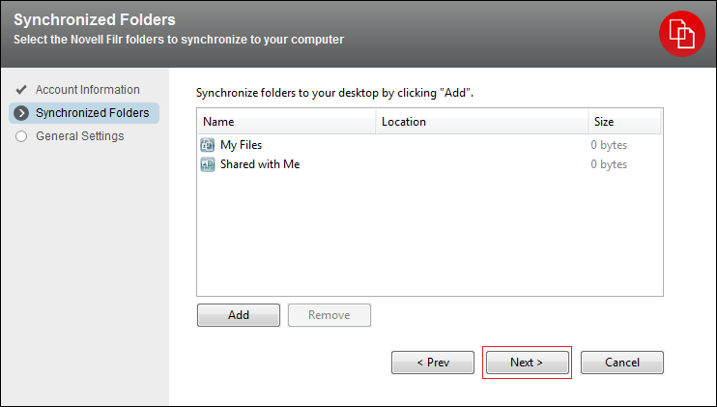Go to the General Settings step
The image size is (717, 407).
tap(79, 136)
